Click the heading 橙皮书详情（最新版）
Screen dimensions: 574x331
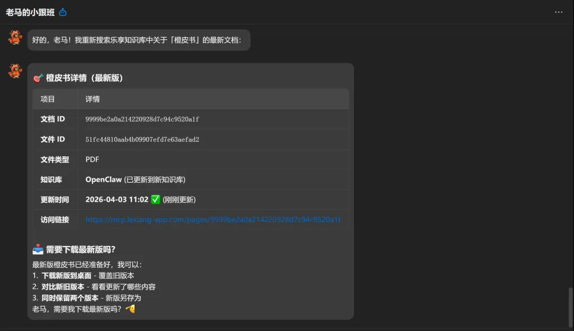(x=84, y=78)
